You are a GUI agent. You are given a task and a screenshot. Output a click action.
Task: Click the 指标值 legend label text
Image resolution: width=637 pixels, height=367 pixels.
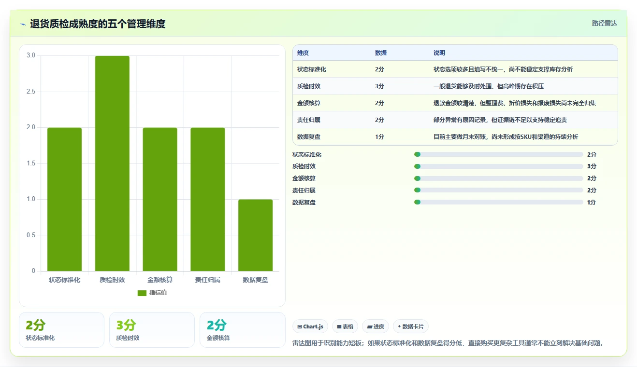tap(158, 293)
